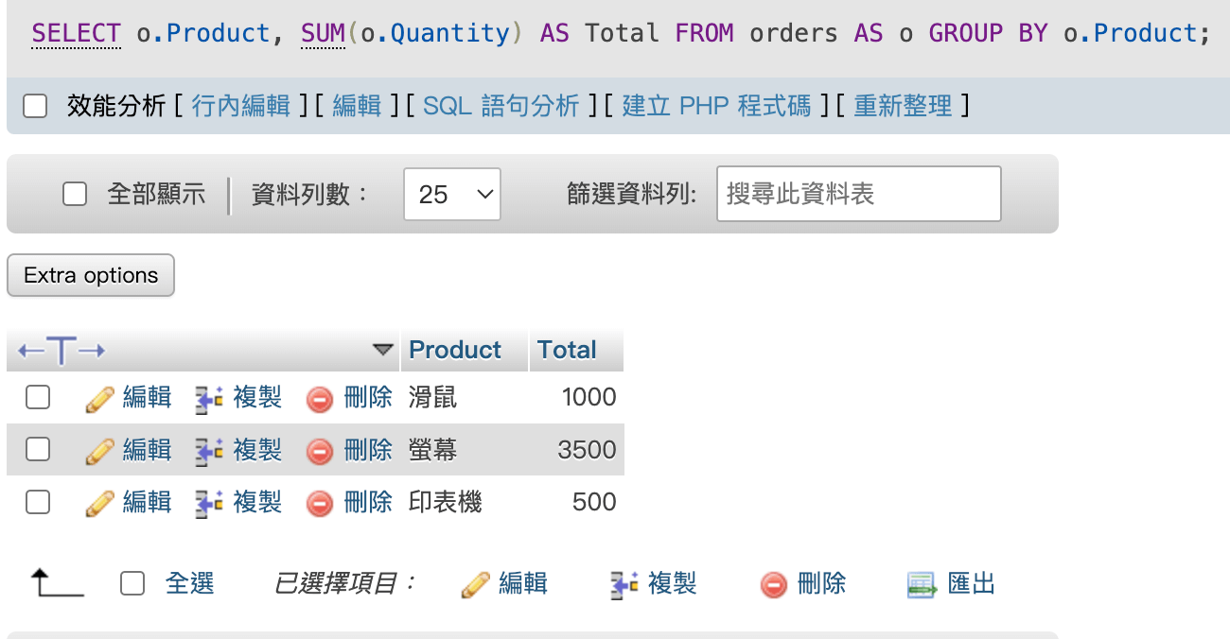Focus the 搜尋此資料表 filter rows field

pyautogui.click(x=858, y=195)
